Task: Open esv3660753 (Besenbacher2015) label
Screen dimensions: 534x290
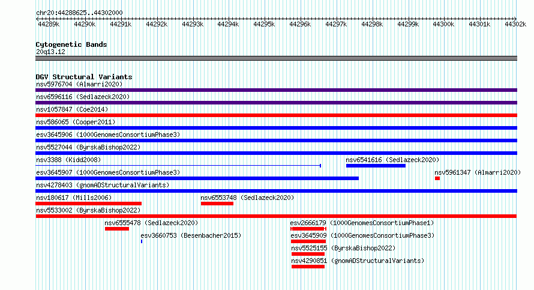Action: coord(191,235)
